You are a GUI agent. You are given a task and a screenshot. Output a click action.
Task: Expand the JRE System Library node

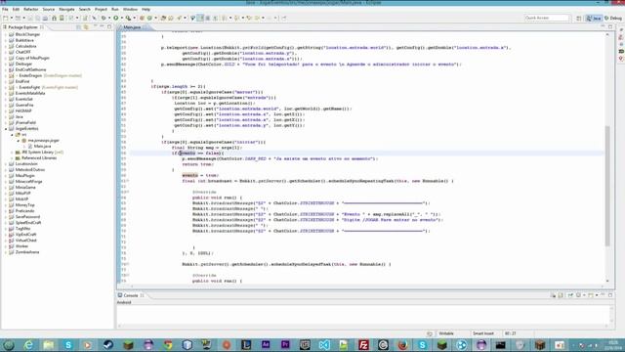12,153
